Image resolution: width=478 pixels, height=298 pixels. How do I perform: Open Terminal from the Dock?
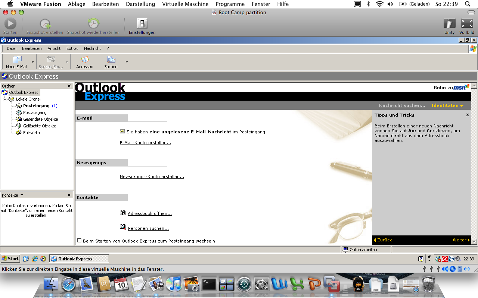209,285
